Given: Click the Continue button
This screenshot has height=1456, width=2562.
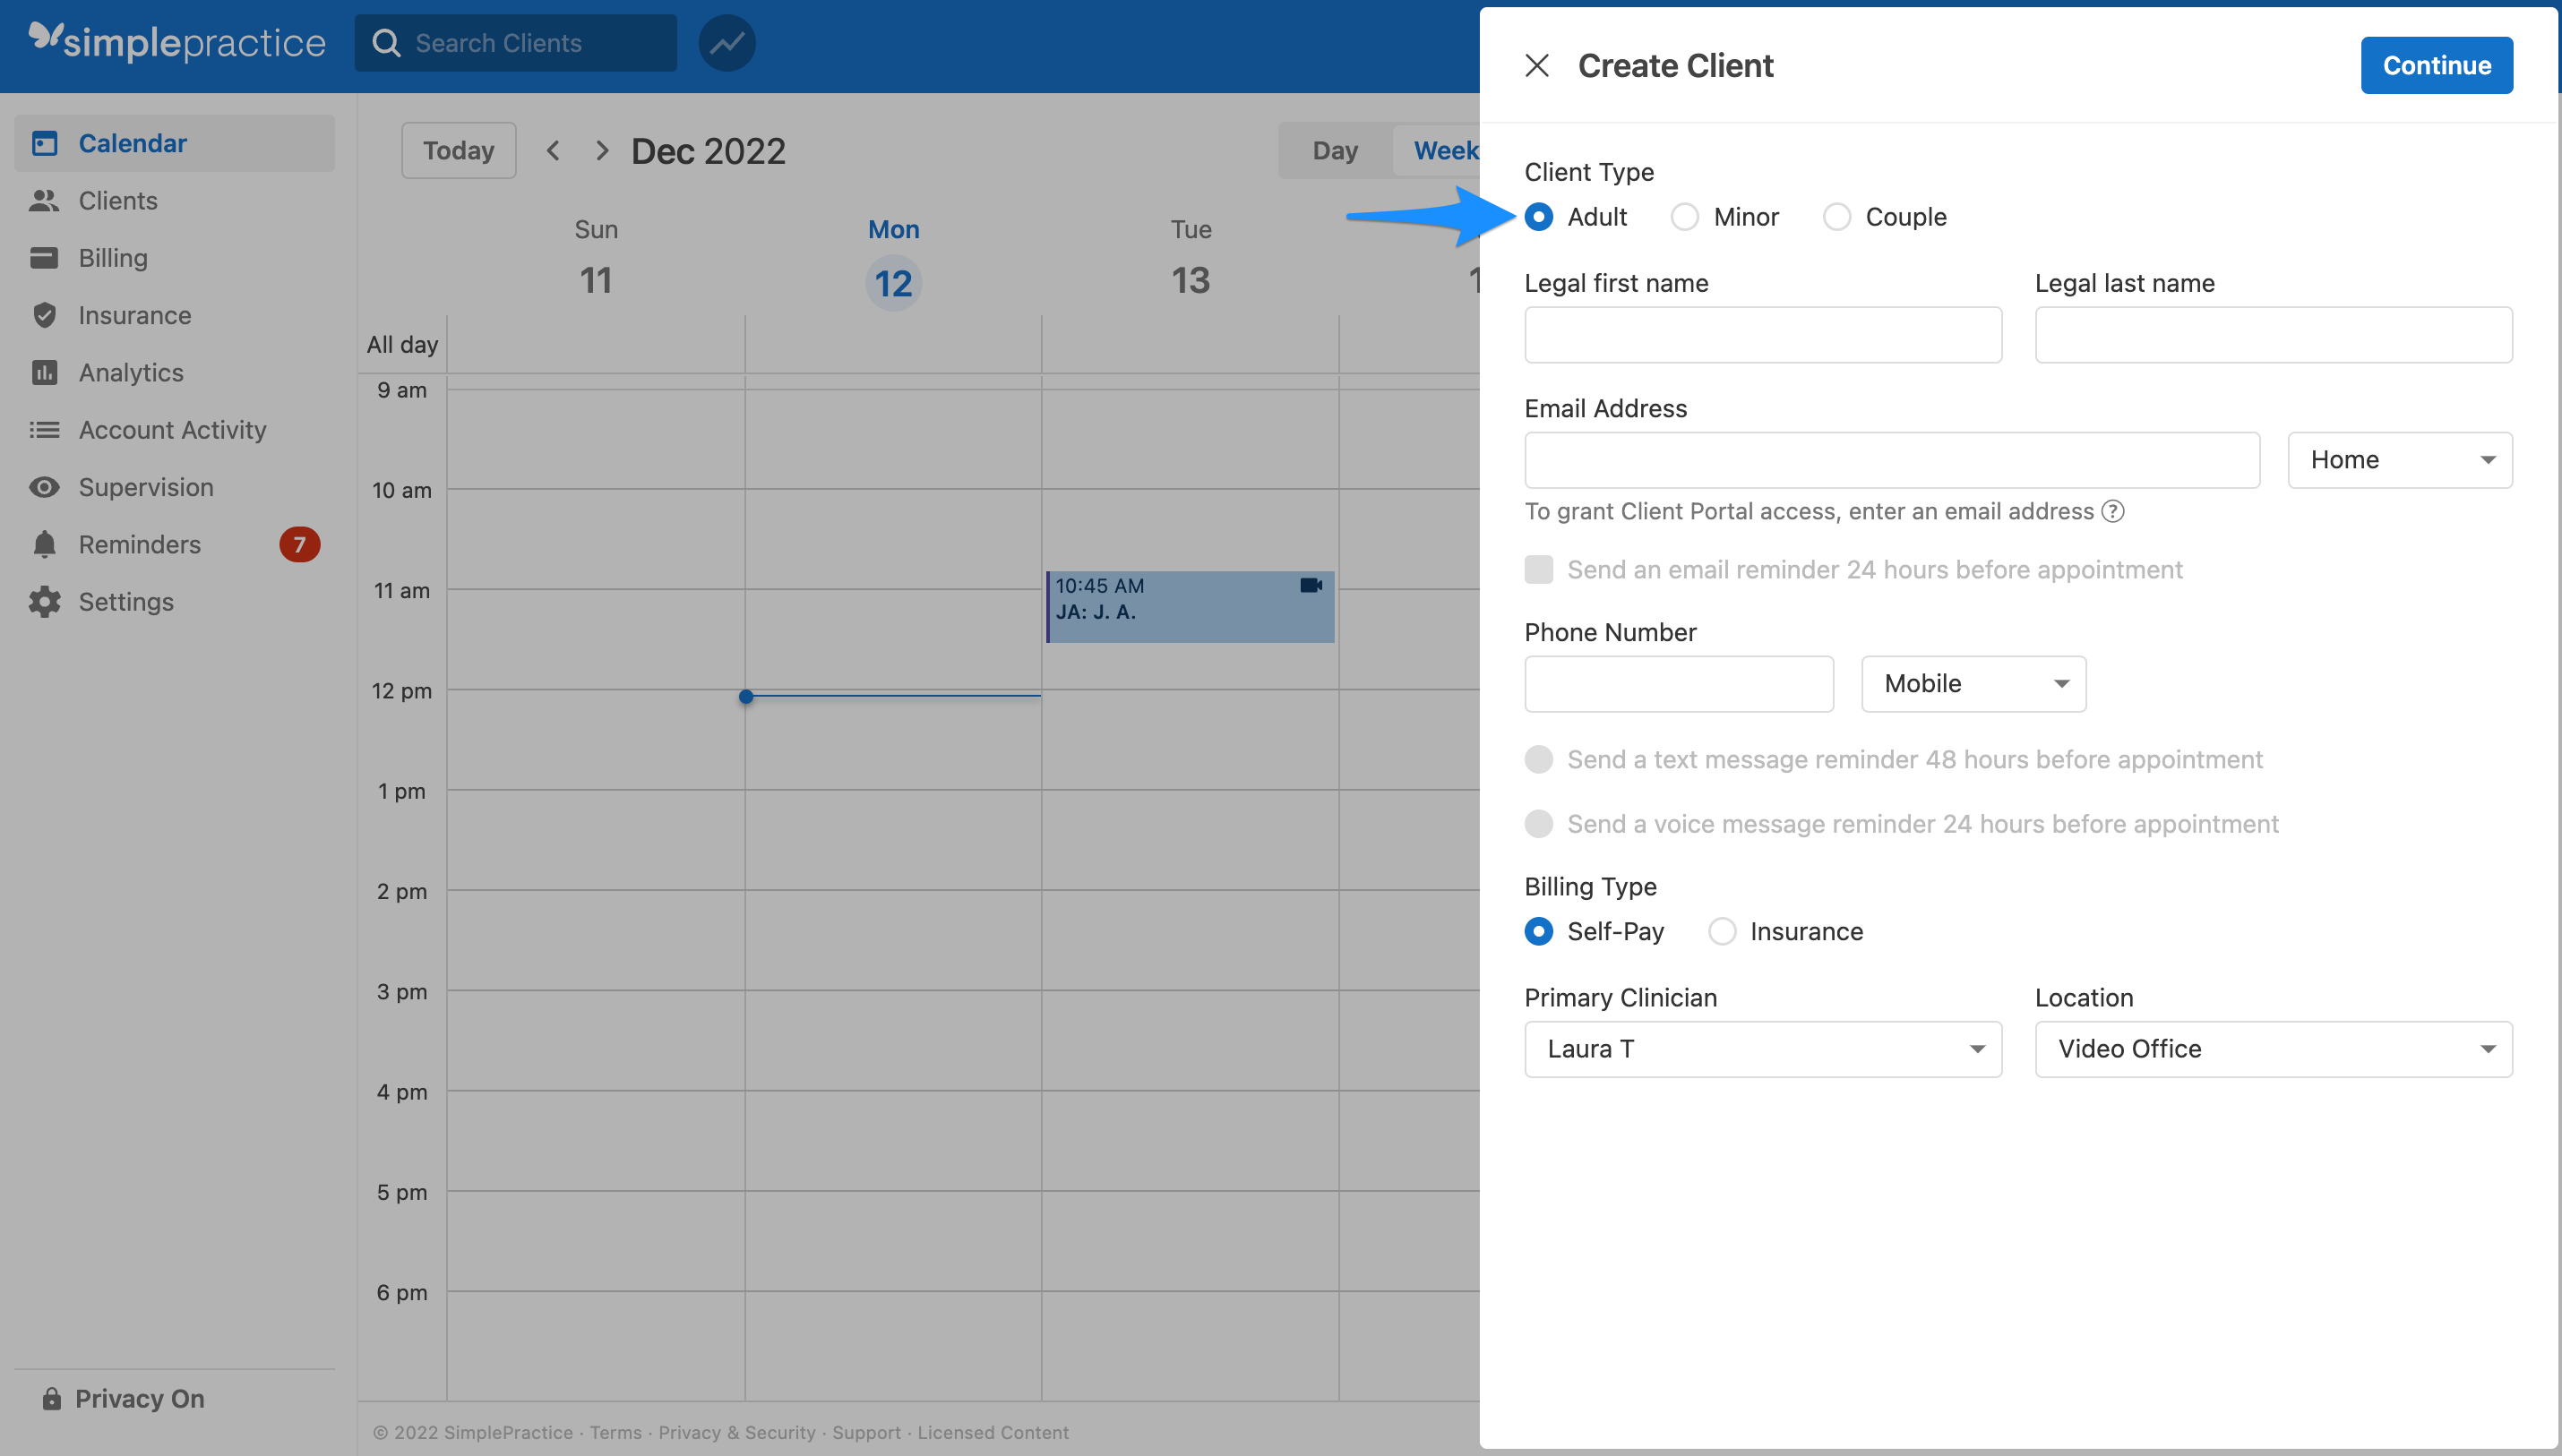Looking at the screenshot, I should 2437,64.
